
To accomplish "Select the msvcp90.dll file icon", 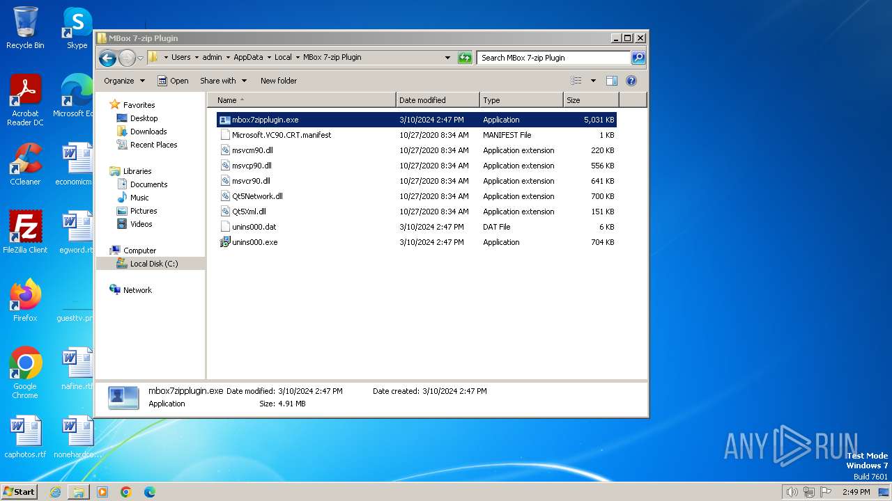I will pos(225,166).
